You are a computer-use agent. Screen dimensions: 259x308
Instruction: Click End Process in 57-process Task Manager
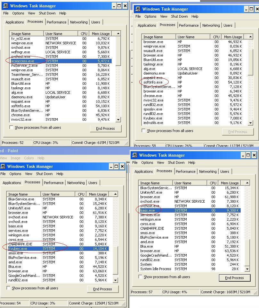coord(235,278)
